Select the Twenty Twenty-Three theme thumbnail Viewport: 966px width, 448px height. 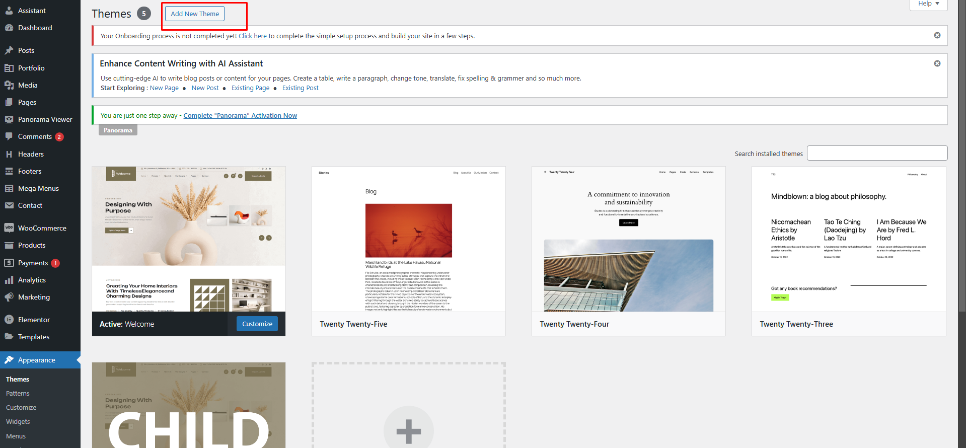[849, 239]
